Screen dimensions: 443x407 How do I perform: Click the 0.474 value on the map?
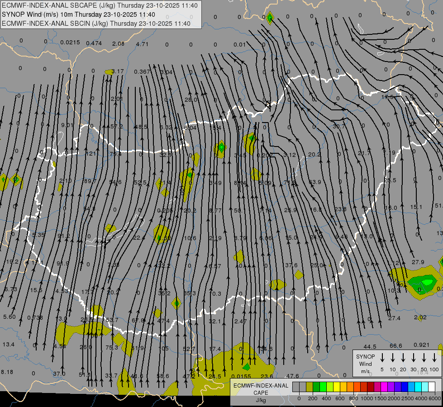click(x=94, y=43)
